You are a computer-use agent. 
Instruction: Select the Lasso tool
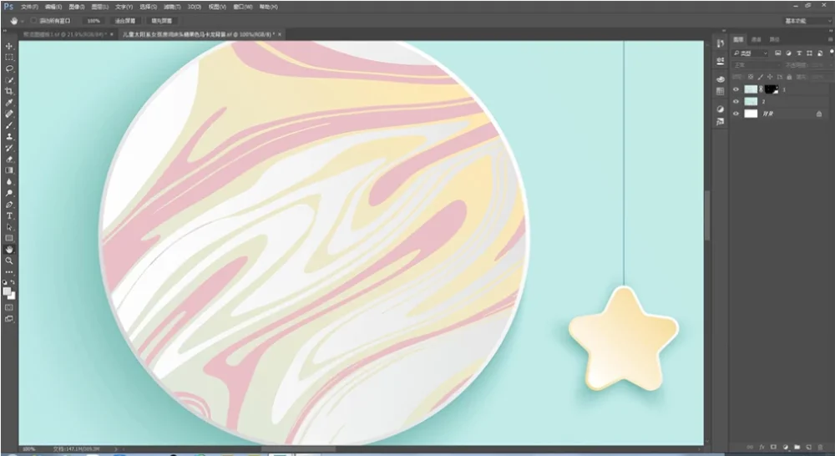click(9, 68)
